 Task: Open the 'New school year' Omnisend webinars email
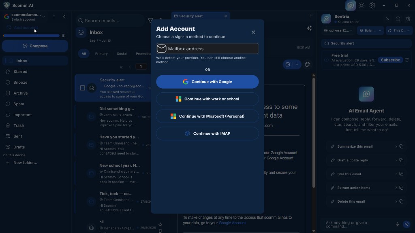tap(113, 173)
